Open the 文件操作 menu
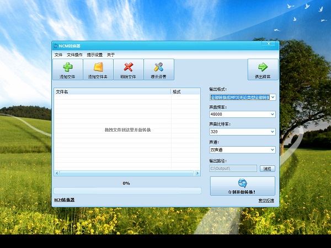The height and width of the screenshot is (248, 331). 74,55
